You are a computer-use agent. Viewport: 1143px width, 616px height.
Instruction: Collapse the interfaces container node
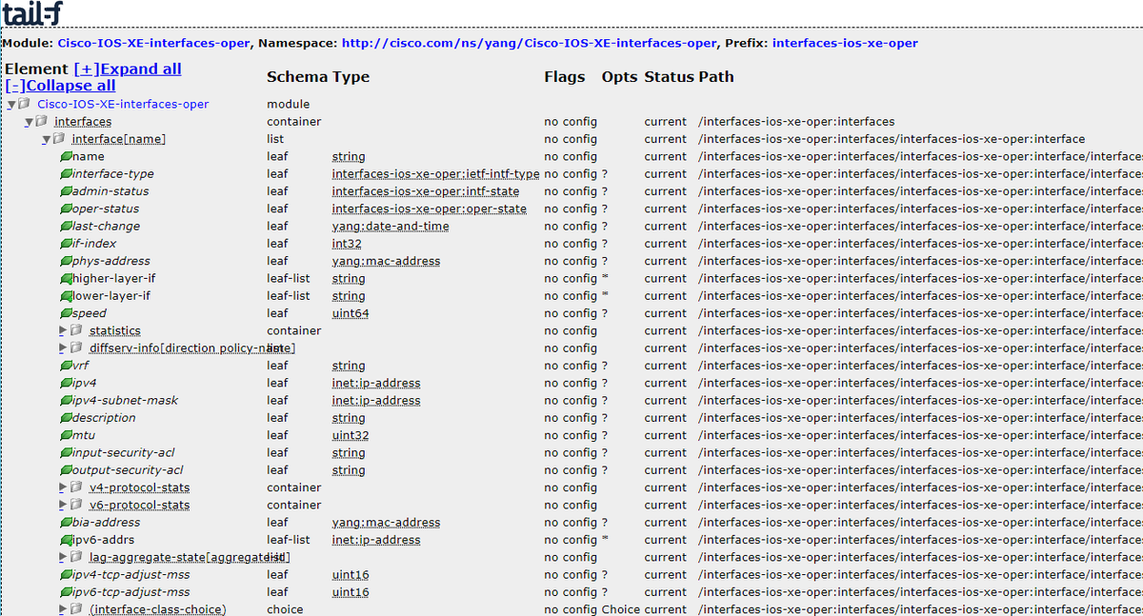[29, 122]
